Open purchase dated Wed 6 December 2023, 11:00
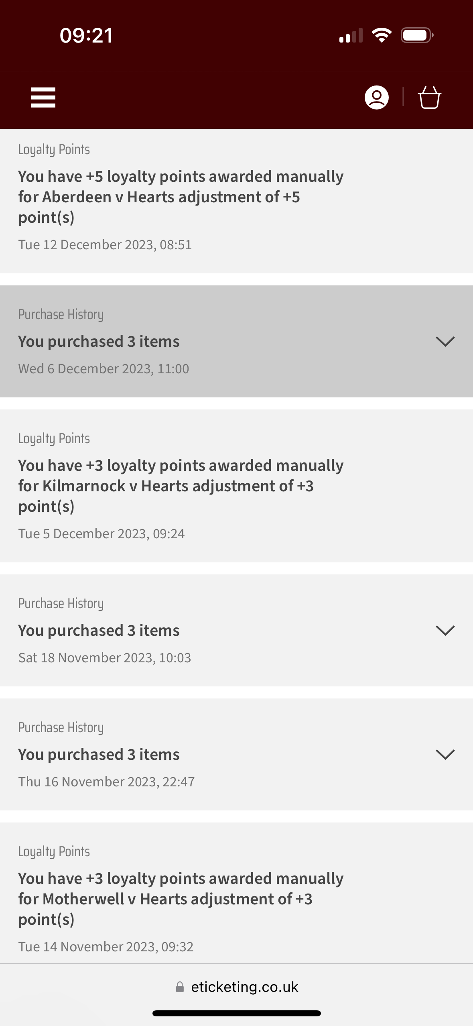 pos(104,369)
